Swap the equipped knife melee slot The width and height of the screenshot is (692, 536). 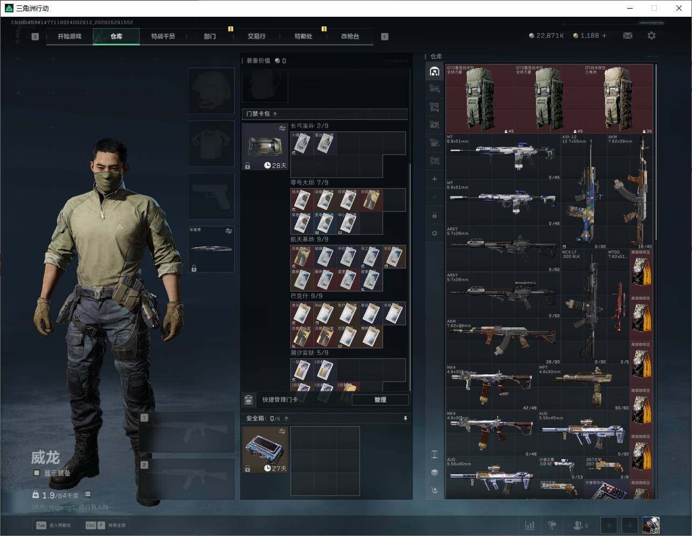pyautogui.click(x=228, y=231)
